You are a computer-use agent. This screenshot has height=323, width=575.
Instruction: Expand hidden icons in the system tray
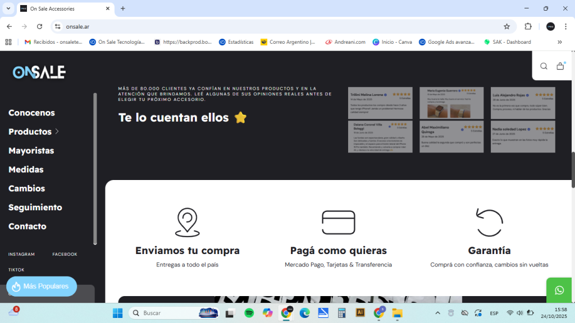tap(437, 313)
